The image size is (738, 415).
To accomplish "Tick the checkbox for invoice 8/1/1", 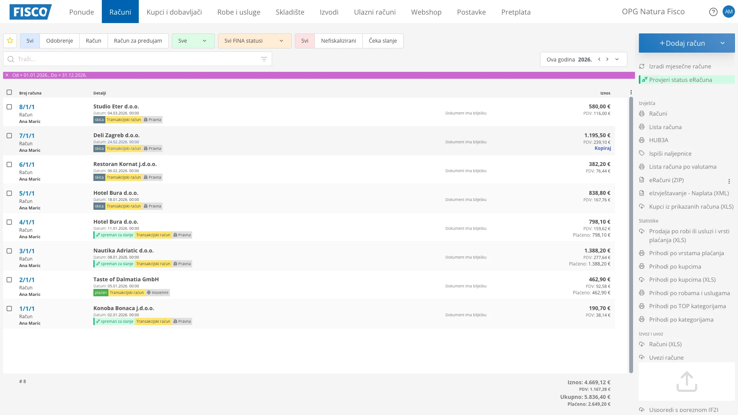I will [9, 107].
